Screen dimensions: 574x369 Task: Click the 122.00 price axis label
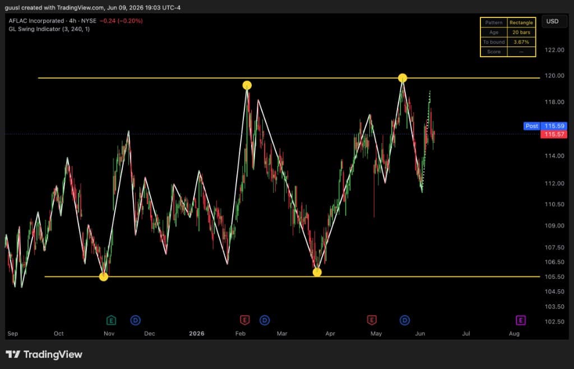pos(554,50)
